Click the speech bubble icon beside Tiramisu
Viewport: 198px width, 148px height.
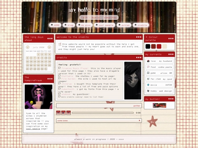(x=59, y=68)
